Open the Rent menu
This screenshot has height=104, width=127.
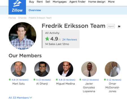coord(40,2)
